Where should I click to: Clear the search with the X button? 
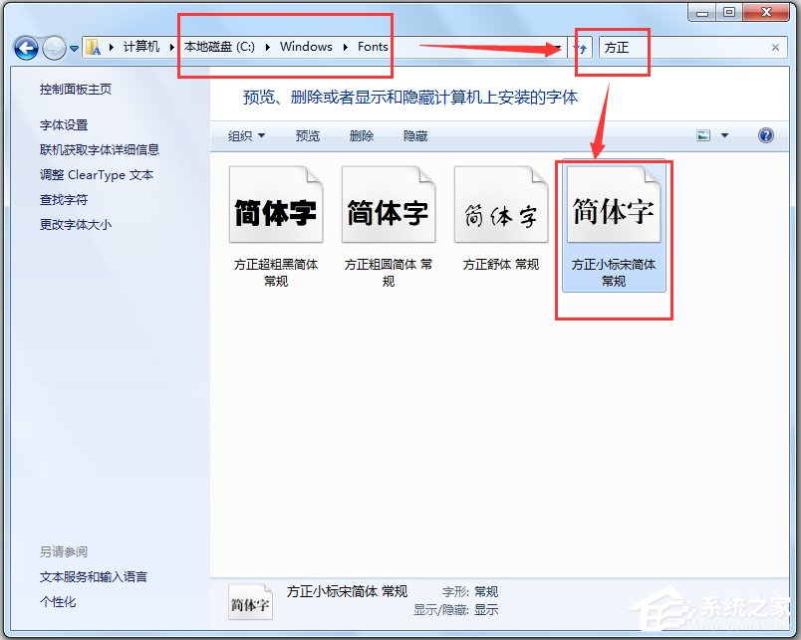coord(775,48)
